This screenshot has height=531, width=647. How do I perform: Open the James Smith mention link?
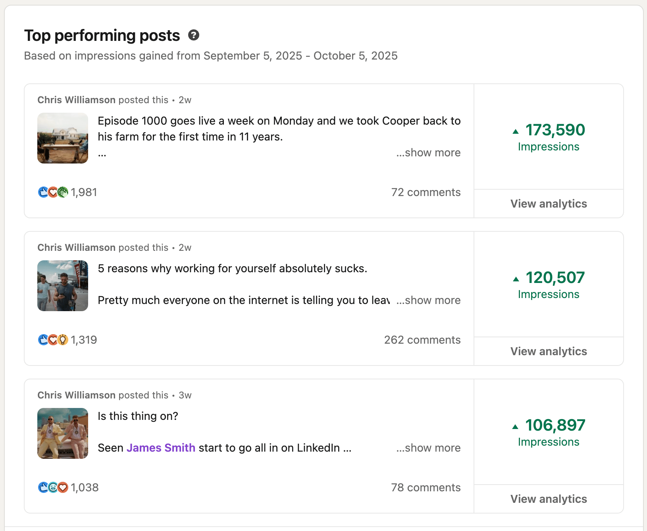(x=161, y=448)
